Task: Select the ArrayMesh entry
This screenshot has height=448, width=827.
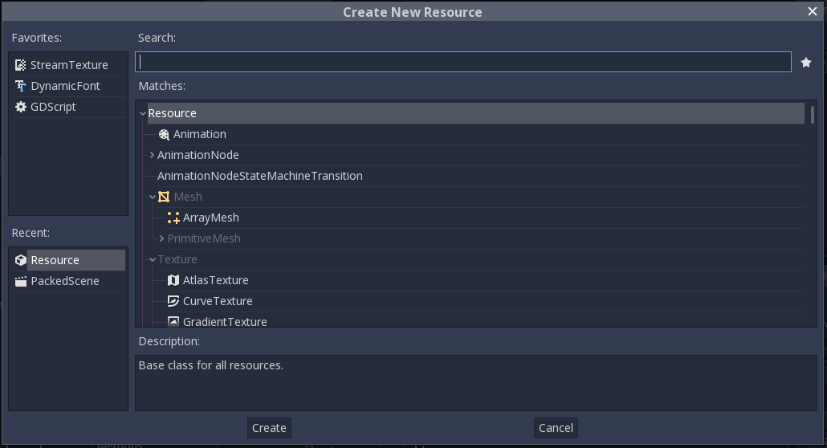Action: click(x=211, y=218)
